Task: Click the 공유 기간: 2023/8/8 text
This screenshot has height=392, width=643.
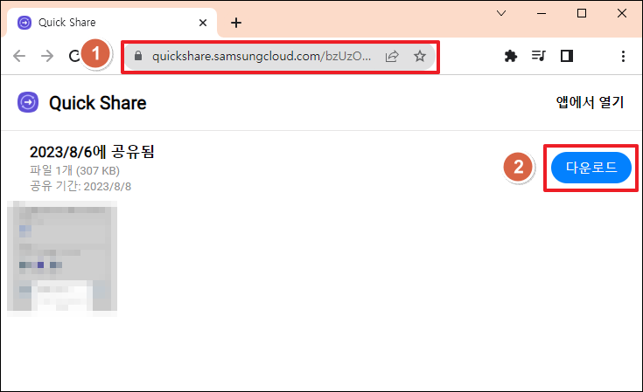Action: (80, 187)
